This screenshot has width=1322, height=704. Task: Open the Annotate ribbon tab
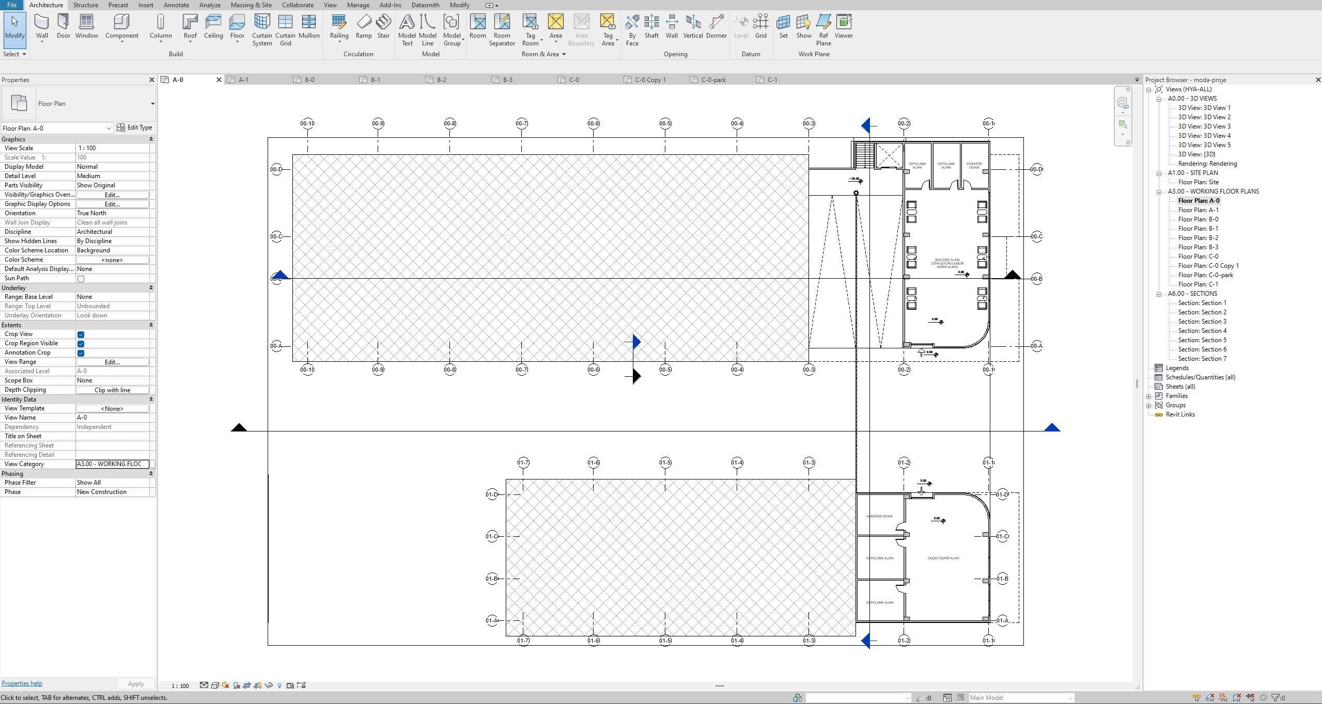pos(176,5)
